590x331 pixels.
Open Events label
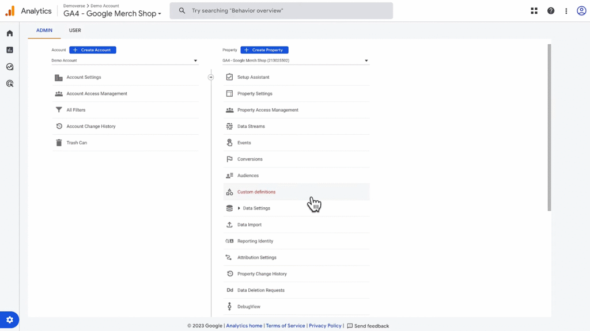coord(244,143)
